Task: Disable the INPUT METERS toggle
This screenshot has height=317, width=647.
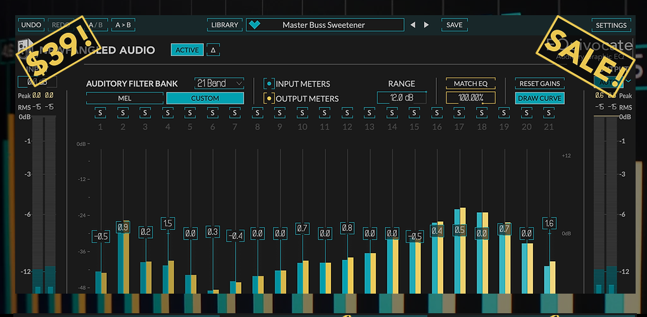Action: click(269, 84)
